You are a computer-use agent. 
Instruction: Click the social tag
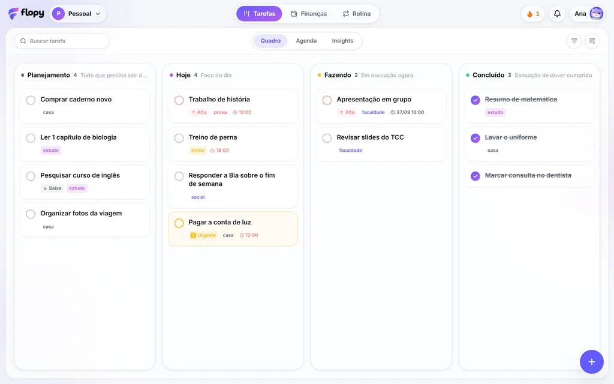click(198, 197)
